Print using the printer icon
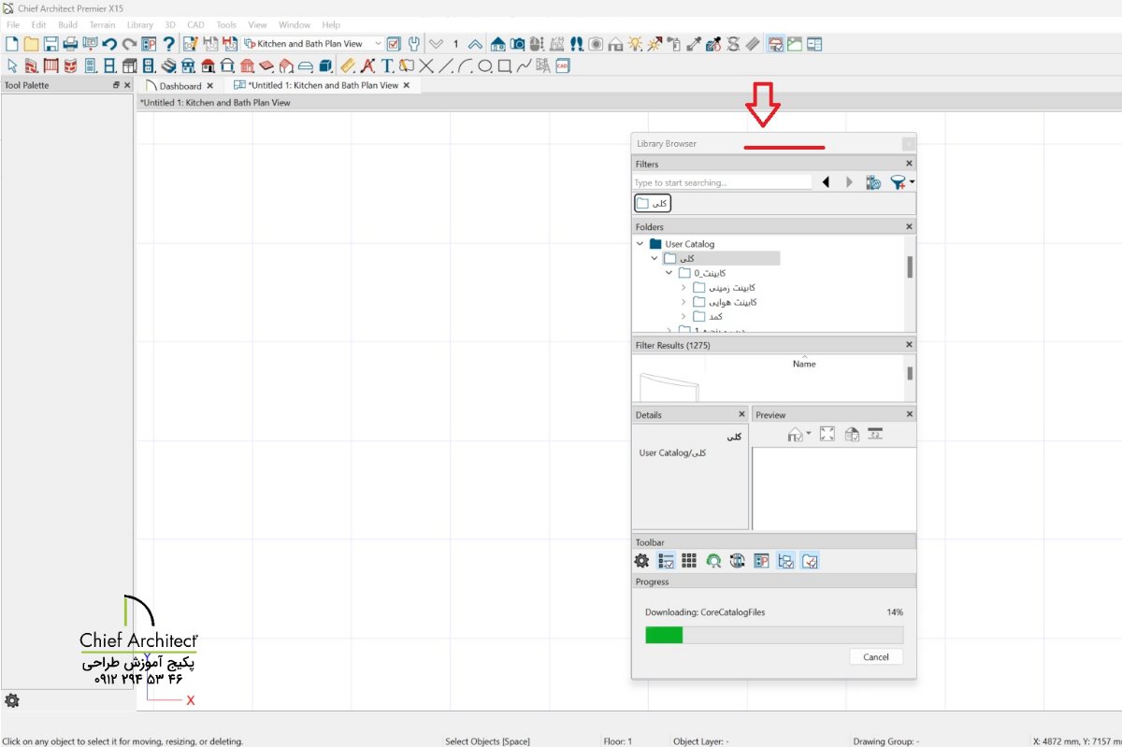The height and width of the screenshot is (747, 1122). pos(70,43)
